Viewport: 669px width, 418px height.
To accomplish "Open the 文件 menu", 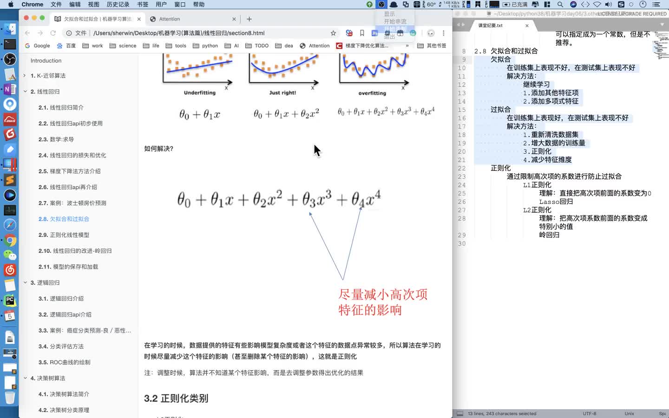I will pos(56,4).
